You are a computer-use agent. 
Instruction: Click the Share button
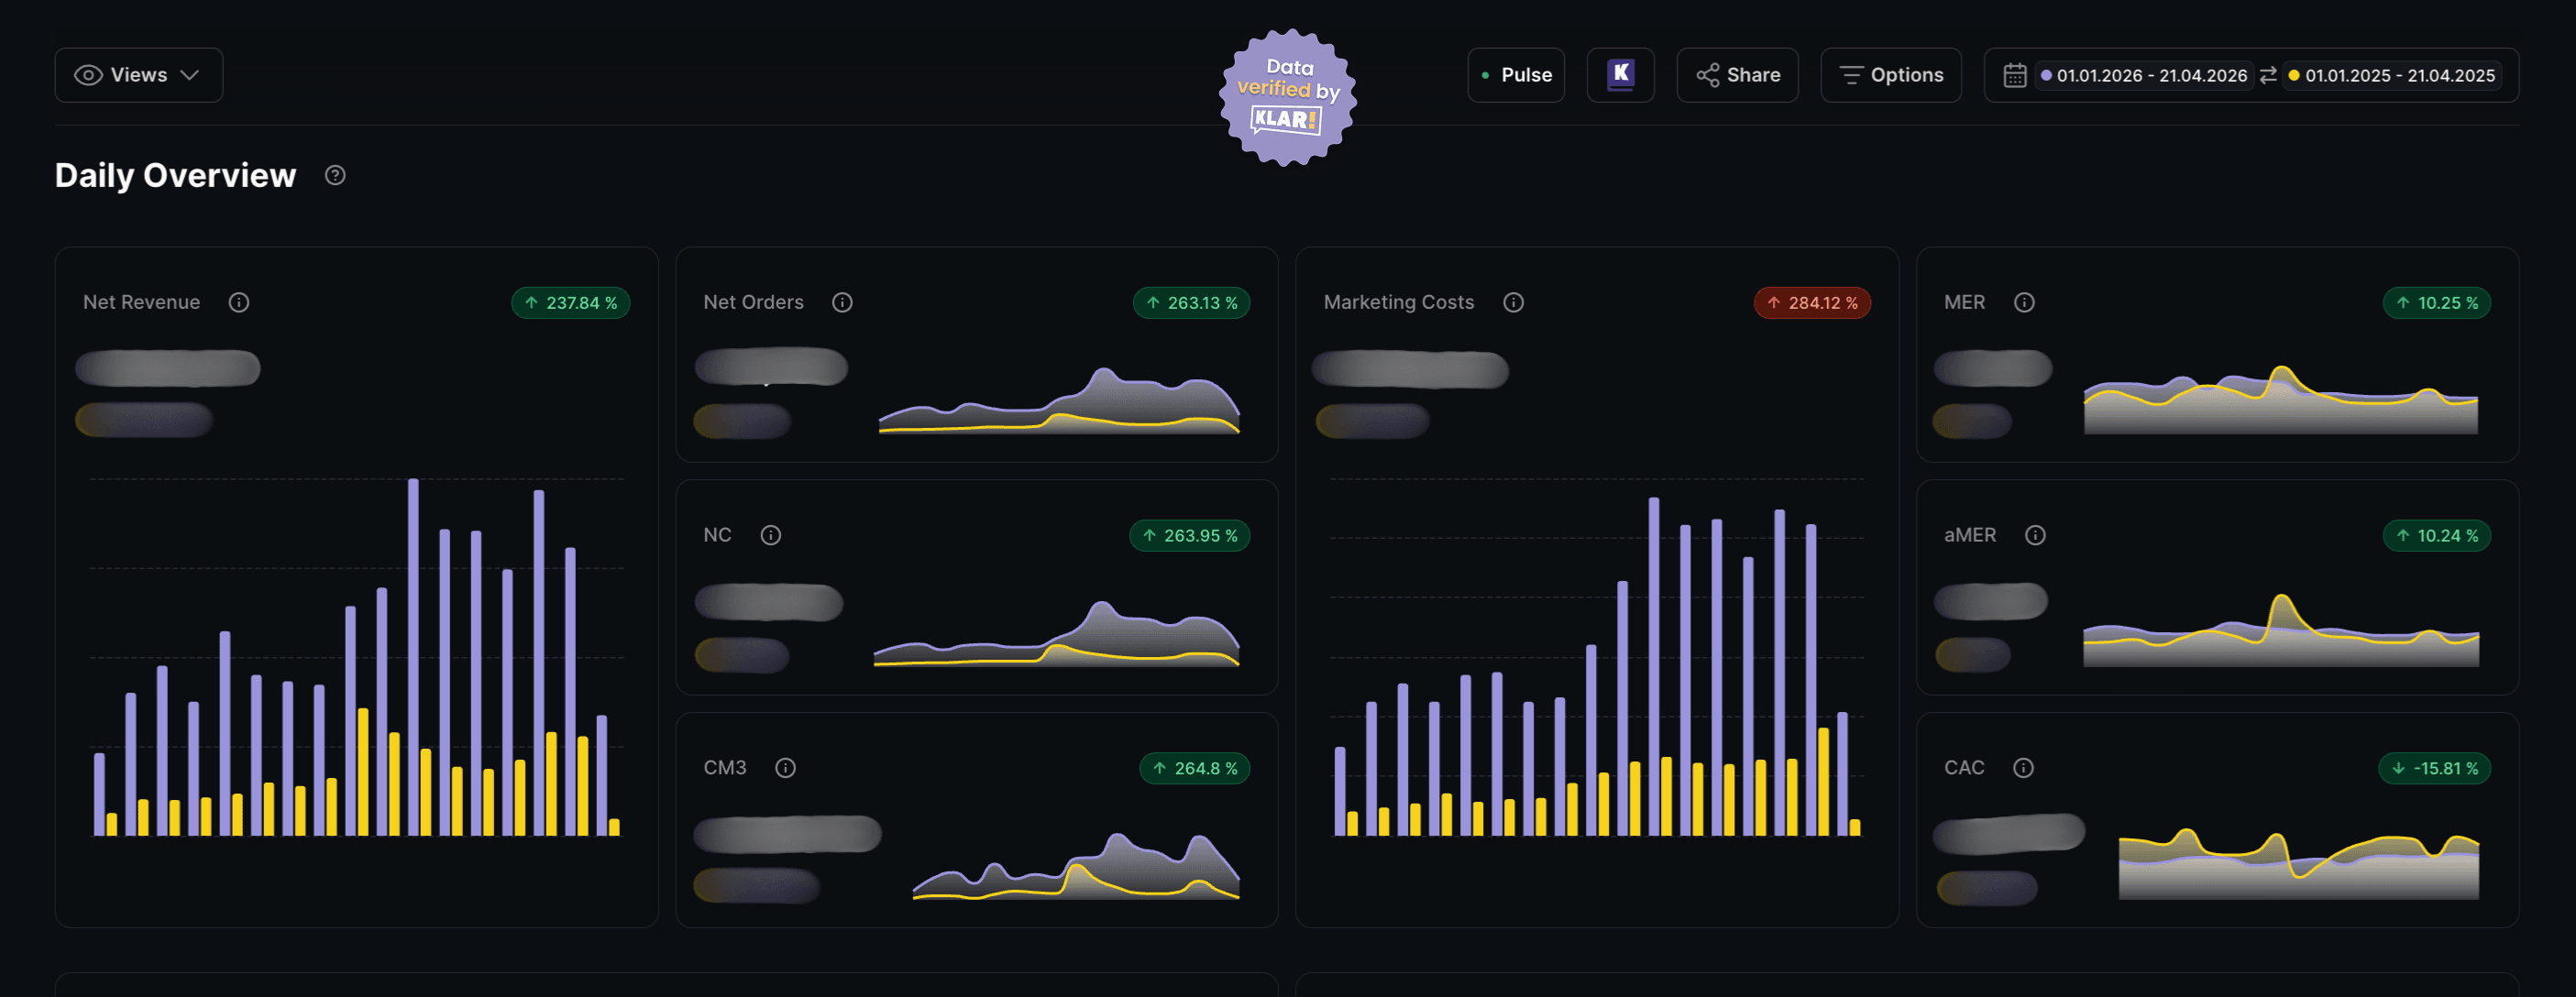click(1737, 75)
